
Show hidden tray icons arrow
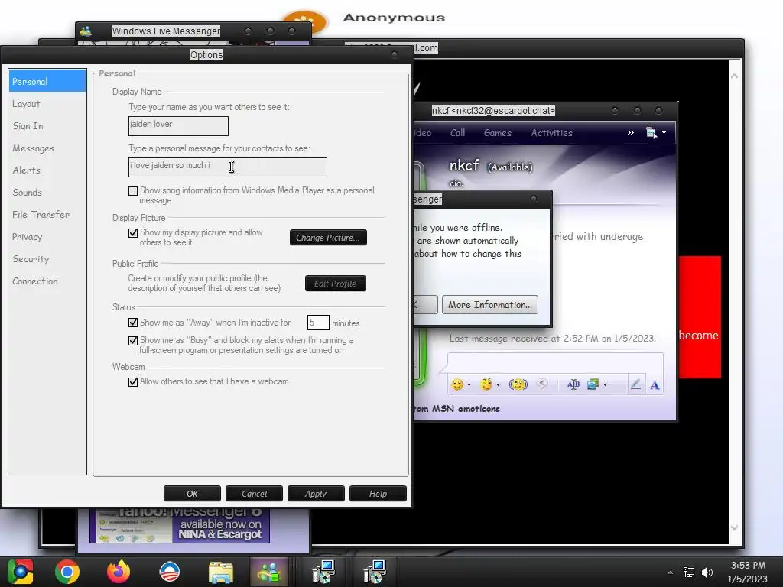pyautogui.click(x=670, y=572)
